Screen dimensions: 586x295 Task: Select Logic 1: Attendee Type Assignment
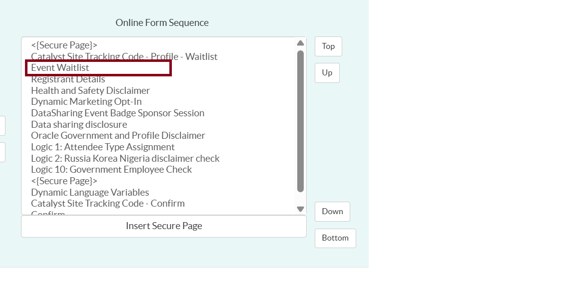(103, 147)
